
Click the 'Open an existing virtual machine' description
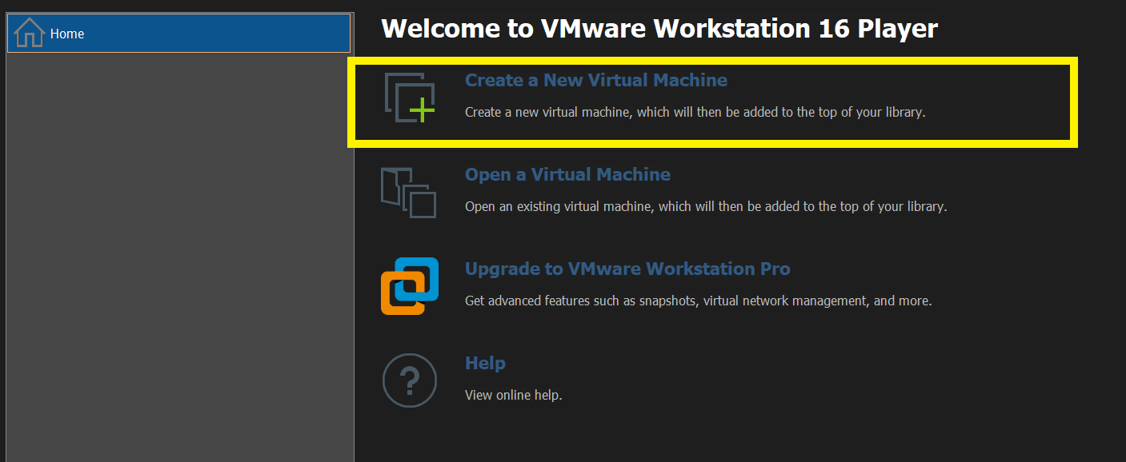tap(705, 206)
